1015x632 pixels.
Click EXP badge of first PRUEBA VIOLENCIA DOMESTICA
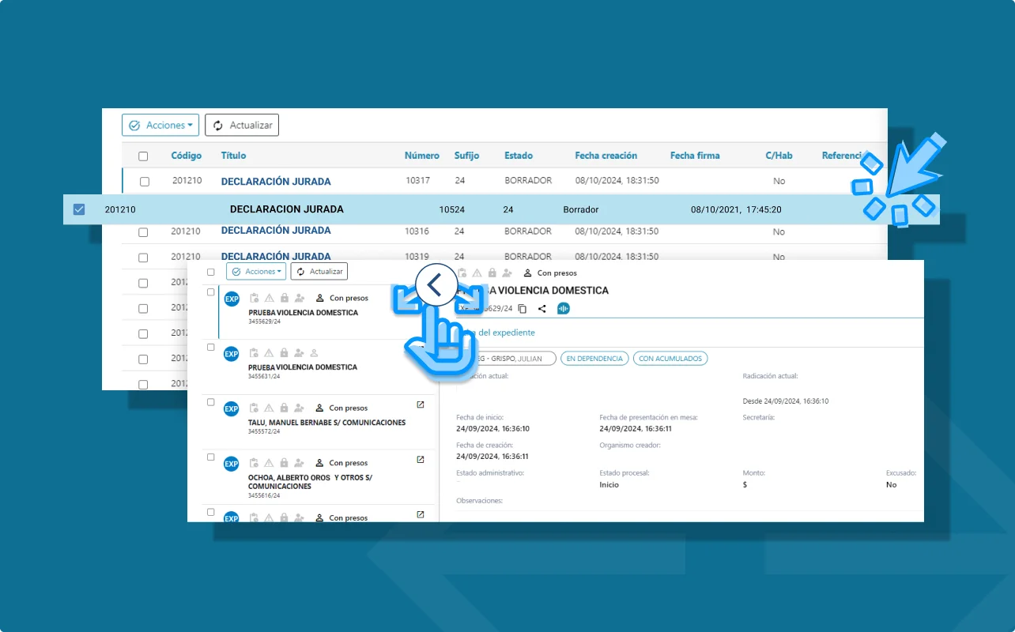point(232,299)
